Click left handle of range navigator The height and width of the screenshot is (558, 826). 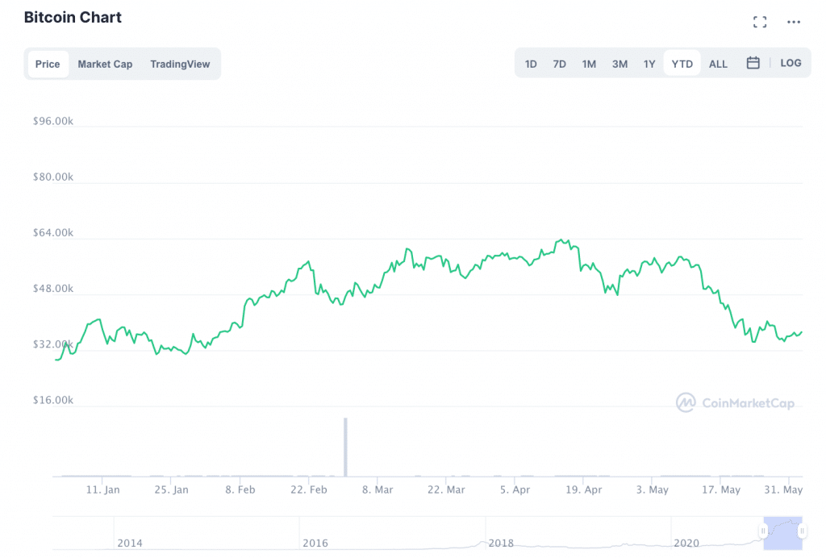[763, 531]
